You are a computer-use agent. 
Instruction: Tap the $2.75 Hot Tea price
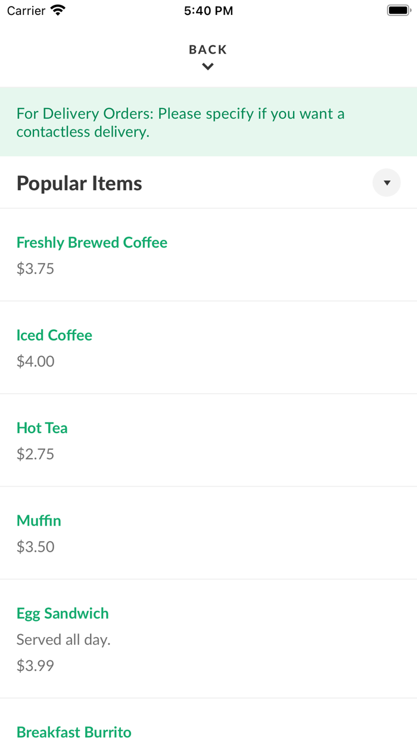[35, 454]
